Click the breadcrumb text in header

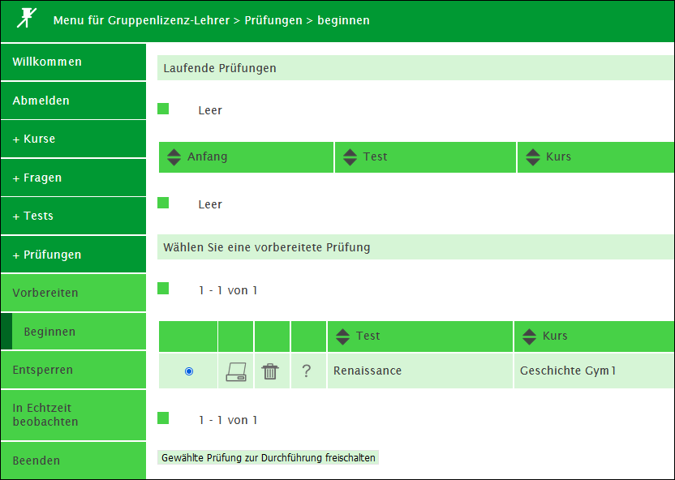coord(212,20)
